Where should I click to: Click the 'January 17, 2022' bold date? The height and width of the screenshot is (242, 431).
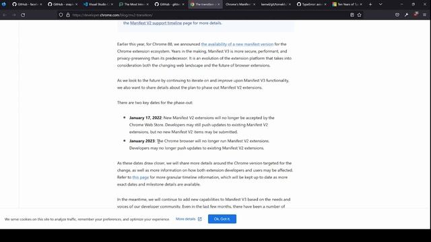(x=145, y=118)
